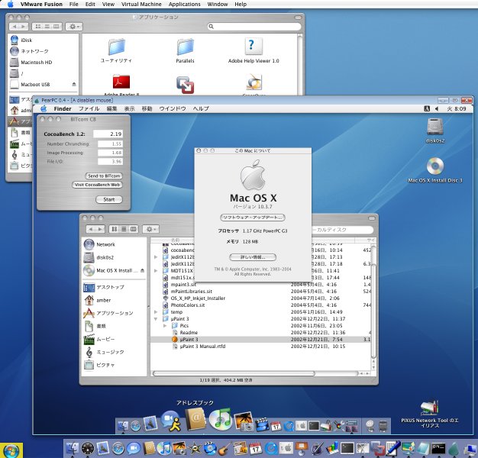Select Network in the guest Finder sidebar
478x458 pixels.
99,244
